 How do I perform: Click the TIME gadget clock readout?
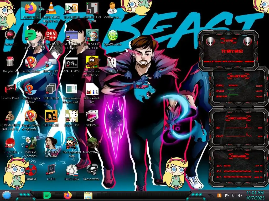pyautogui.click(x=232, y=51)
